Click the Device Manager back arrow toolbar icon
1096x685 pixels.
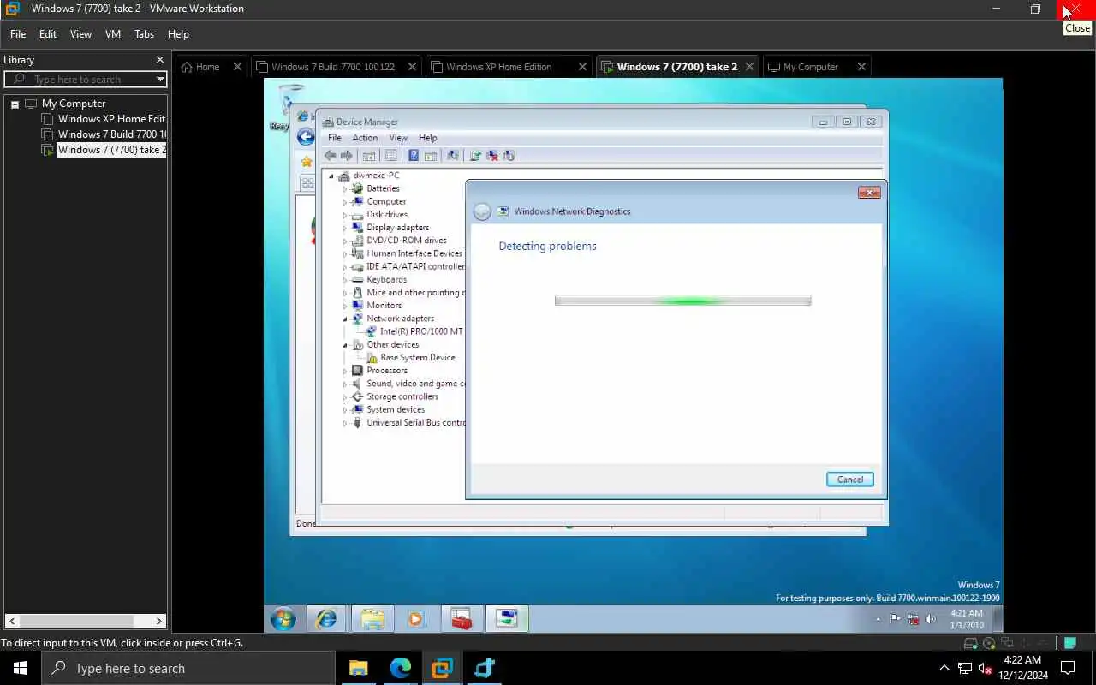(330, 156)
